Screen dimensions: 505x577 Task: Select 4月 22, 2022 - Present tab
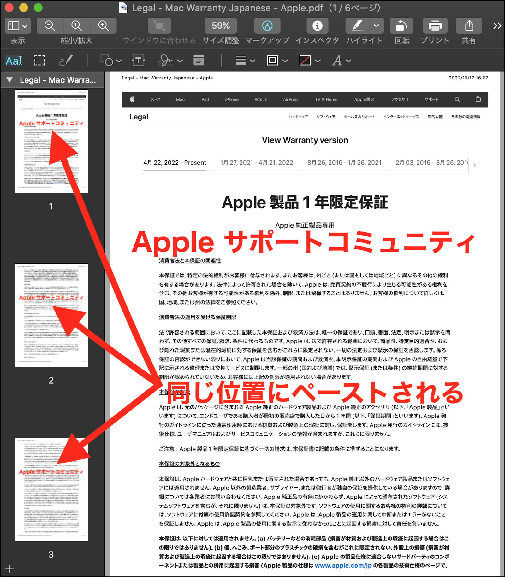[x=175, y=163]
